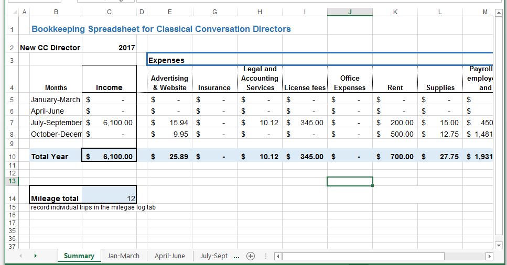Viewport: 507px width, 265px height.
Task: Click the next sheet navigation arrow
Action: point(35,256)
